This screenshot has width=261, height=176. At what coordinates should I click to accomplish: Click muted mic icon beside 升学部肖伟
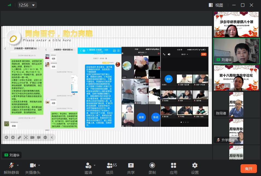tap(218, 140)
